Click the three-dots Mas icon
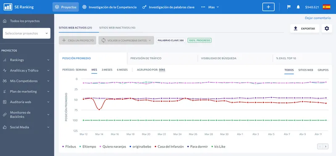 203,7
